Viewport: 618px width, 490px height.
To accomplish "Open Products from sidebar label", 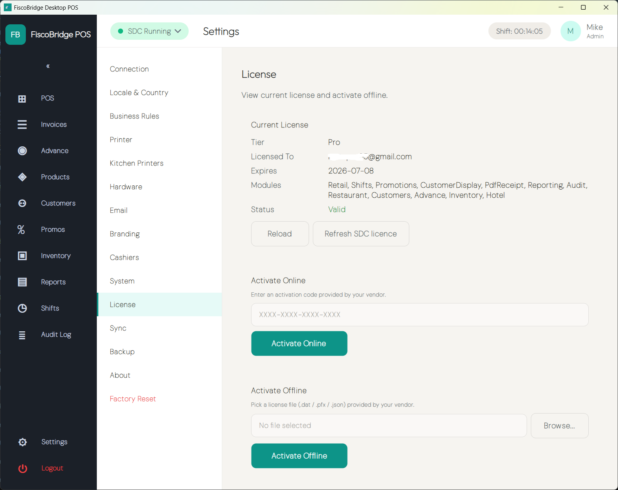I will coord(55,177).
